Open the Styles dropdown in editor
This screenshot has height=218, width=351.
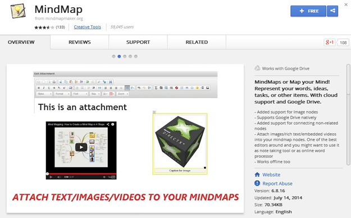click(44, 94)
